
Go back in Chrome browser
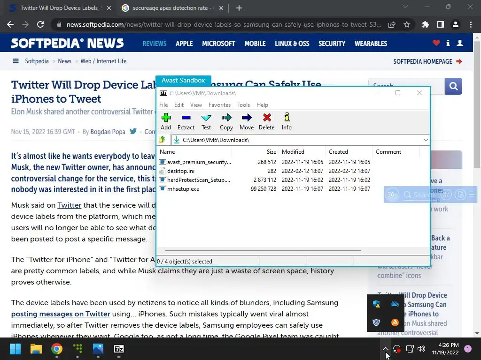pos(10,24)
